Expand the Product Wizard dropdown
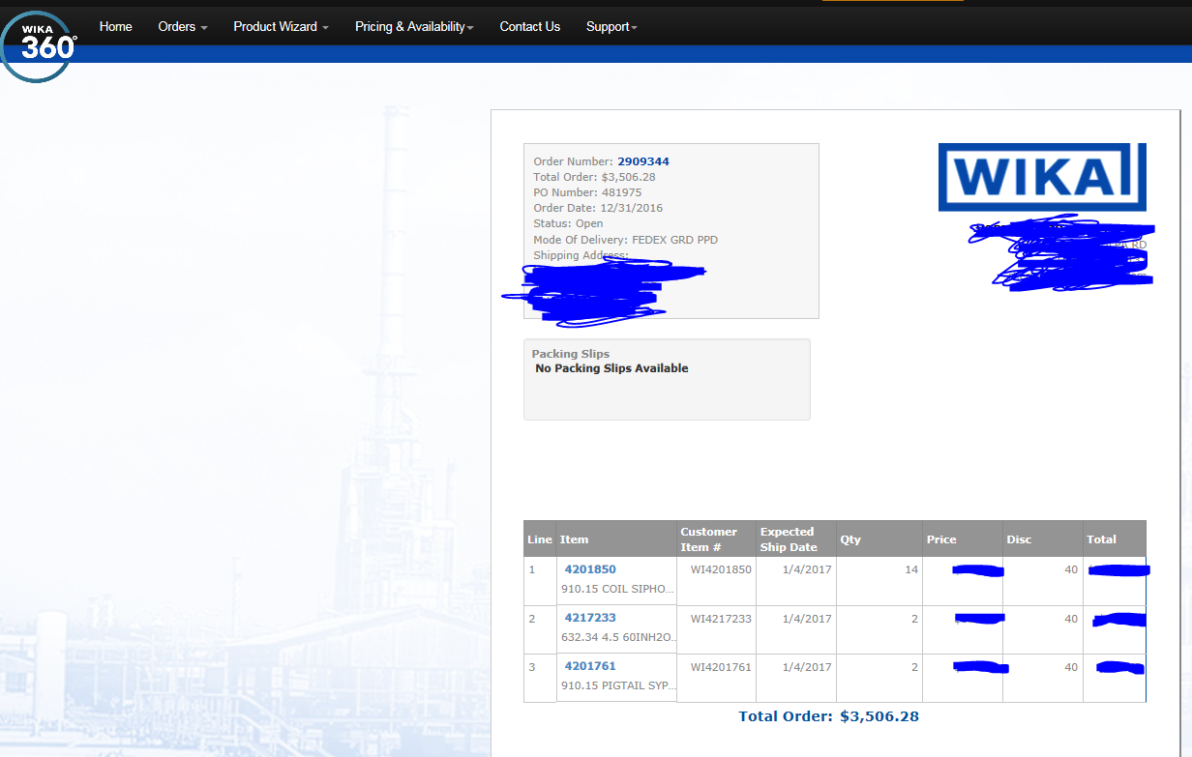1192x757 pixels. pyautogui.click(x=281, y=26)
